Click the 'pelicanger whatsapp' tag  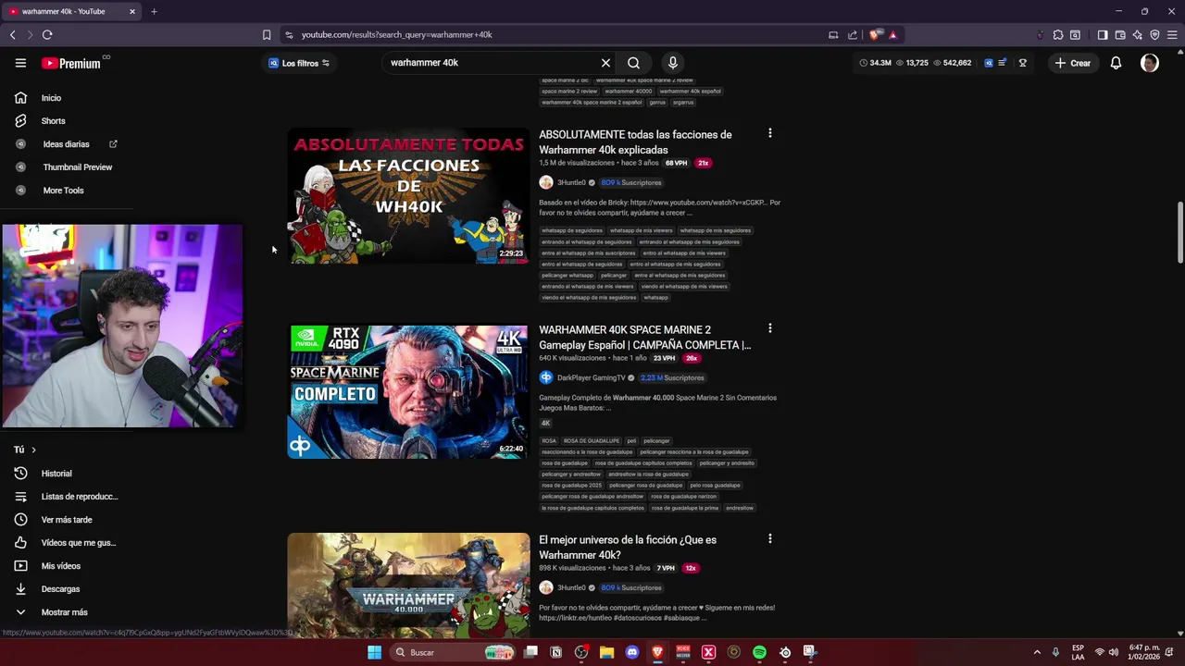(568, 275)
